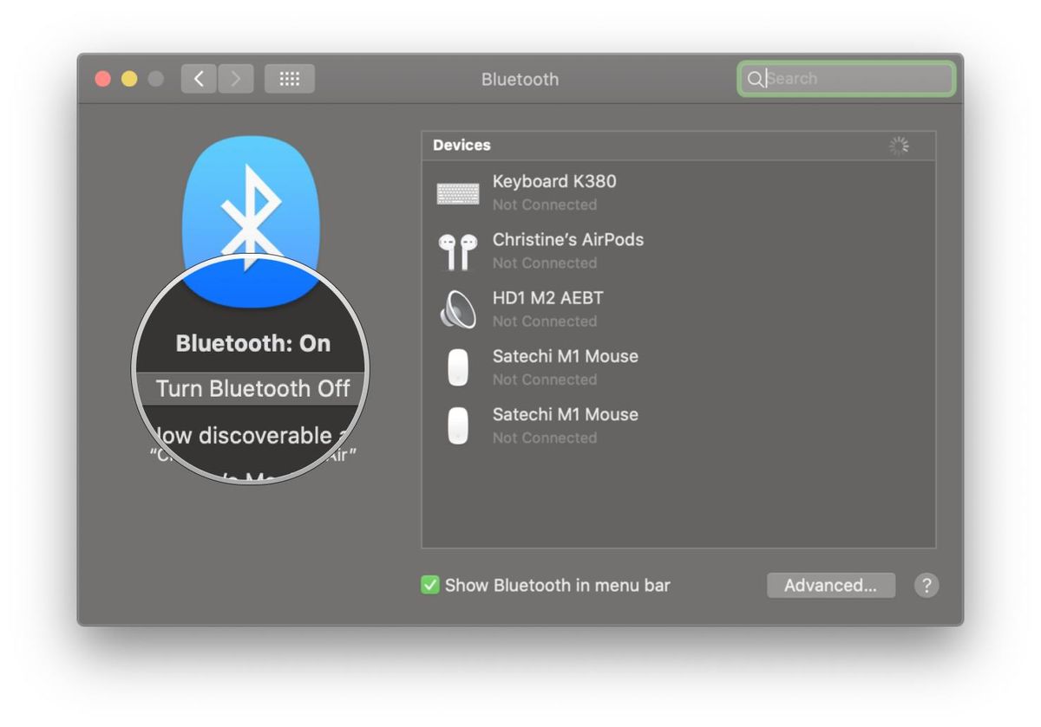Click the second Satechi M1 Mouse icon
This screenshot has width=1041, height=727.
click(458, 425)
